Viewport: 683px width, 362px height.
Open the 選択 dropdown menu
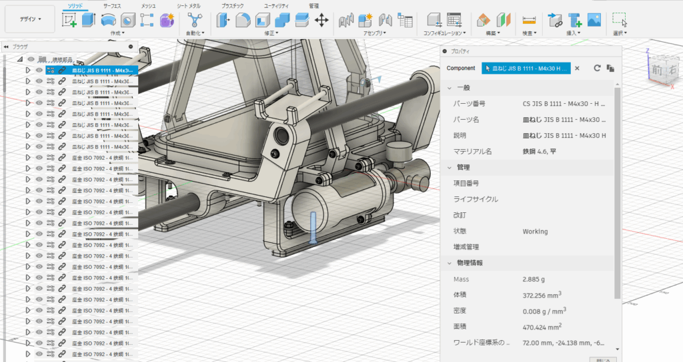(620, 33)
